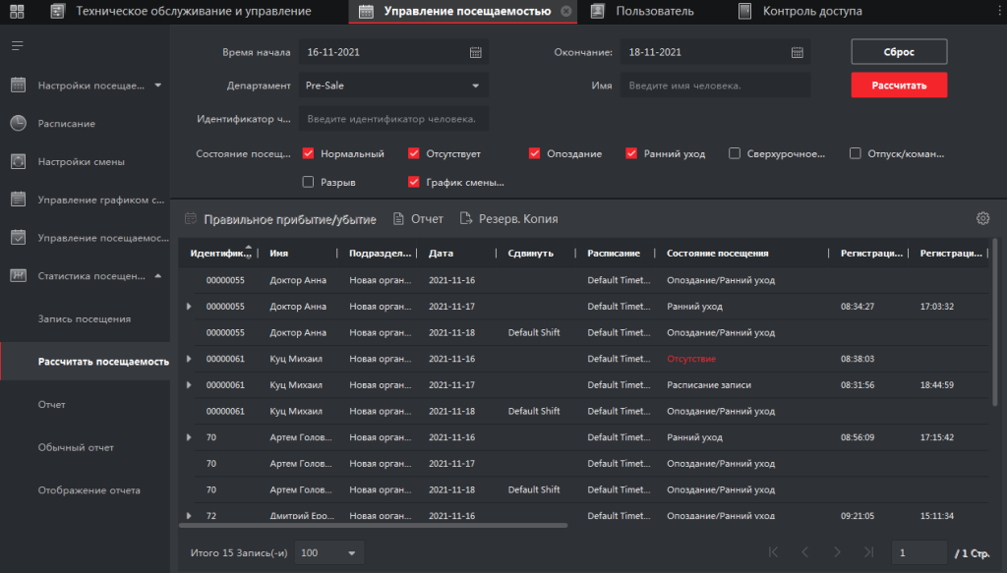
Task: Click the Настройки смены sidebar icon
Action: pos(18,162)
